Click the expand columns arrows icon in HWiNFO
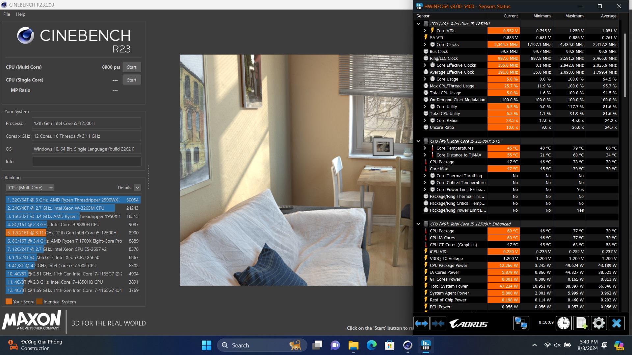Screen dimensions: 632x355 [x=421, y=323]
